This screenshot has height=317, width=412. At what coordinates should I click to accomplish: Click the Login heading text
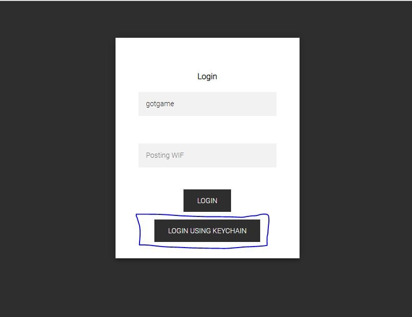207,77
